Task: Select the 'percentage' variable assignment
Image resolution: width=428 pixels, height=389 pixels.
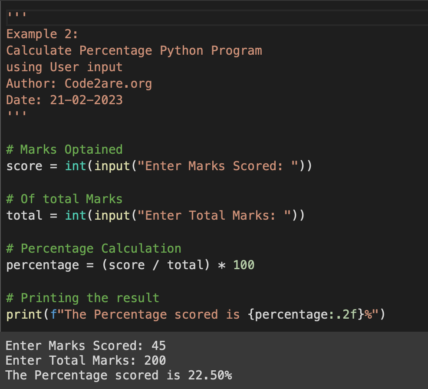Action: [x=42, y=265]
